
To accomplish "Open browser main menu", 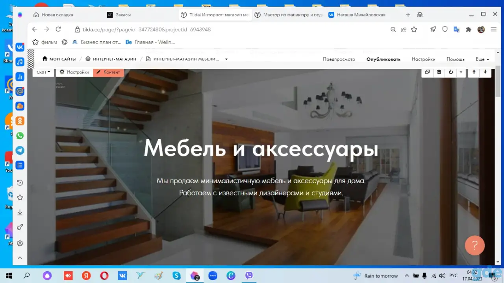I will pos(493,29).
